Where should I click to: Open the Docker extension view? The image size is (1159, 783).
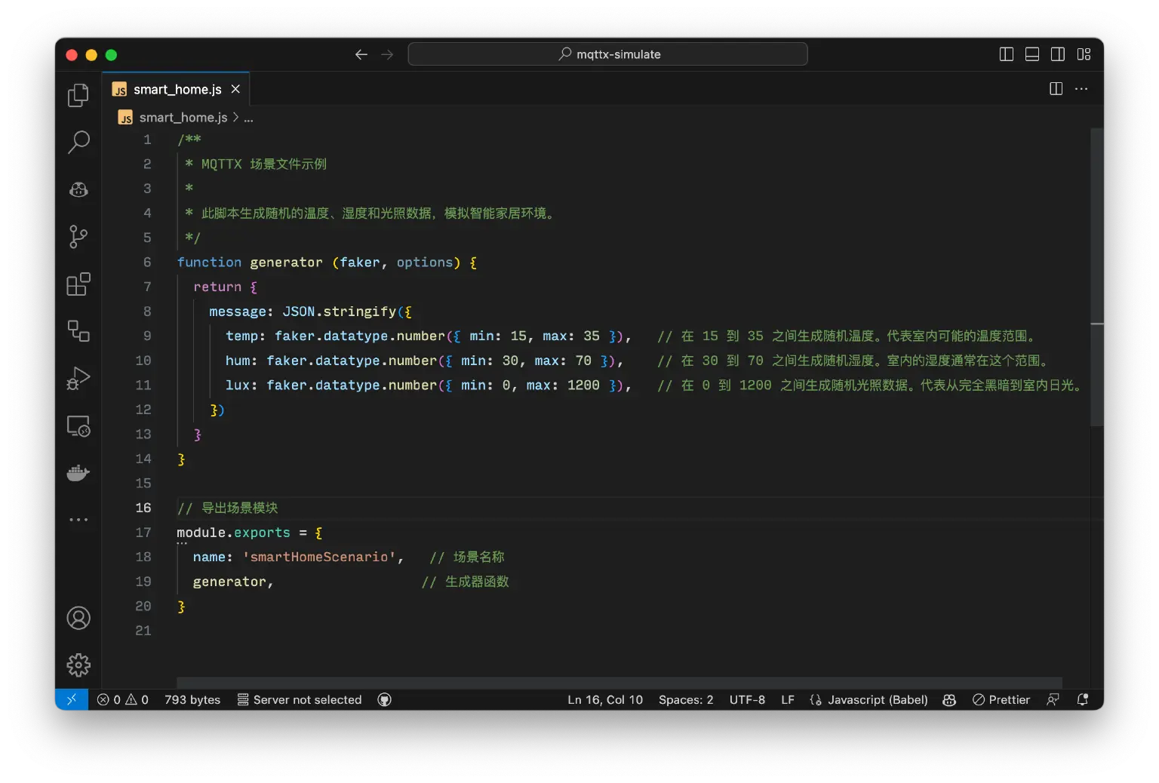[78, 473]
